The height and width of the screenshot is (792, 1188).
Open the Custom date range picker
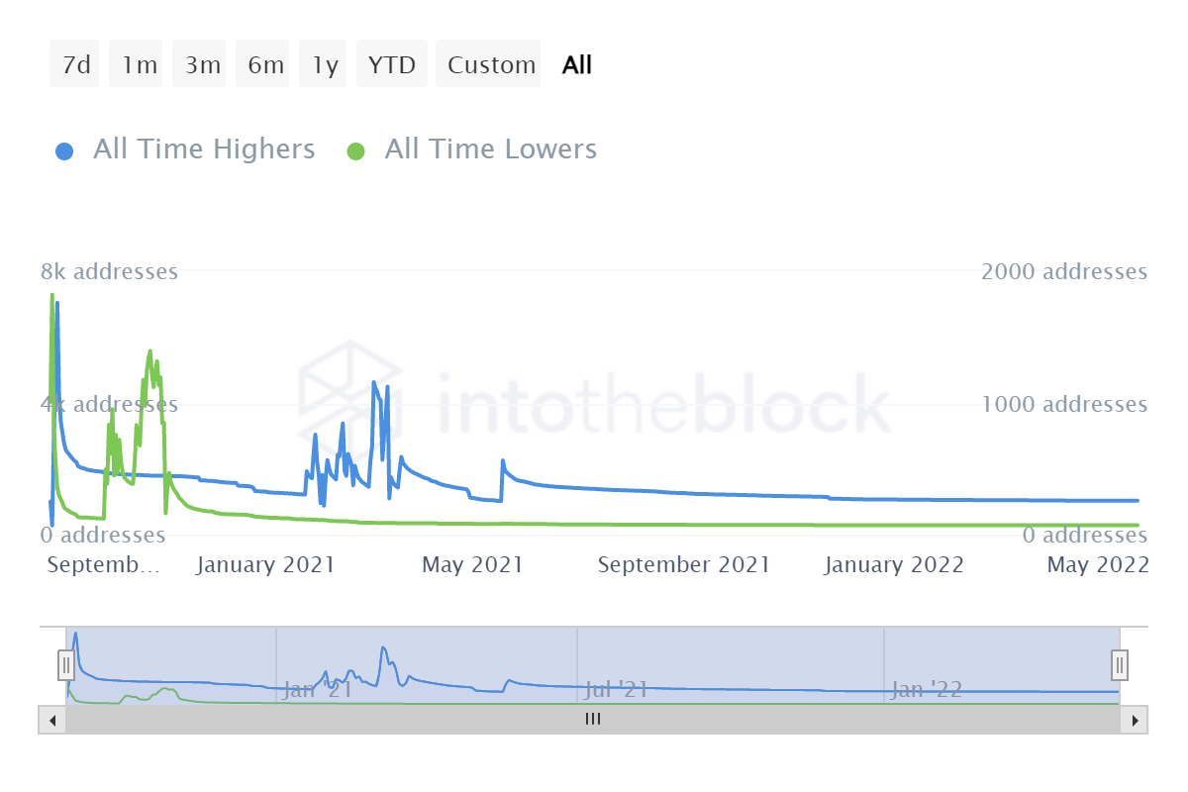click(490, 65)
